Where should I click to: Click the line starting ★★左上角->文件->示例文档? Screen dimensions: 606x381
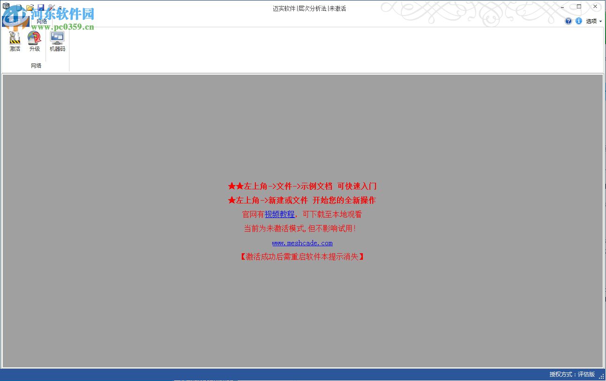(302, 186)
